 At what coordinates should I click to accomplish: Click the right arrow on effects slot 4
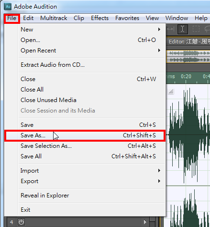[x=145, y=222]
